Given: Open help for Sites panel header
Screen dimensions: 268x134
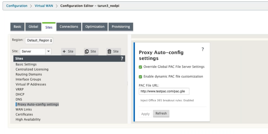Looking at the screenshot, I should [x=122, y=59].
